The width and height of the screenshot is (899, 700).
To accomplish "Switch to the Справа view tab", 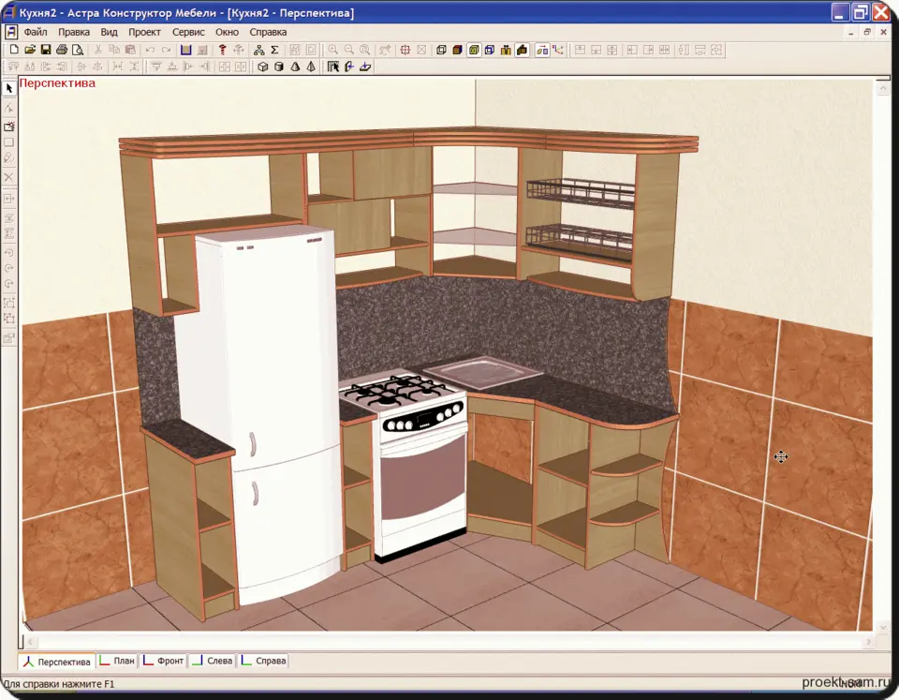I will tap(264, 661).
